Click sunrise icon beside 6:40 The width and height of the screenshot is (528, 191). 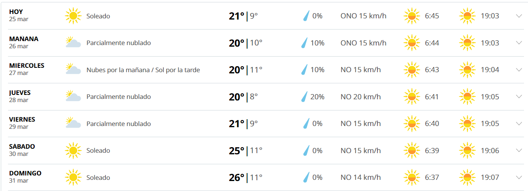(x=412, y=124)
